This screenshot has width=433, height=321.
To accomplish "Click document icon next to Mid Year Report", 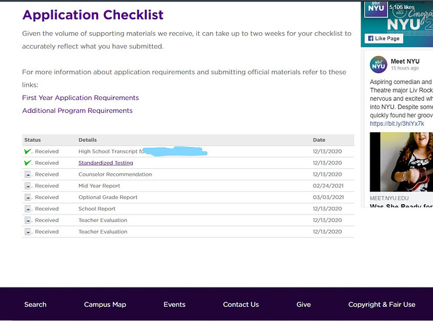I will point(28,186).
